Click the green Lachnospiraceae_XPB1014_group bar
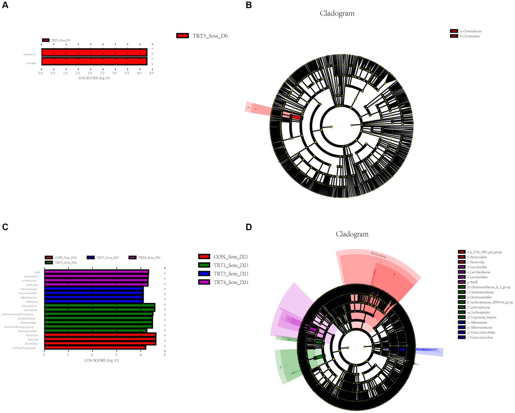Image resolution: width=515 pixels, height=413 pixels. [99, 314]
